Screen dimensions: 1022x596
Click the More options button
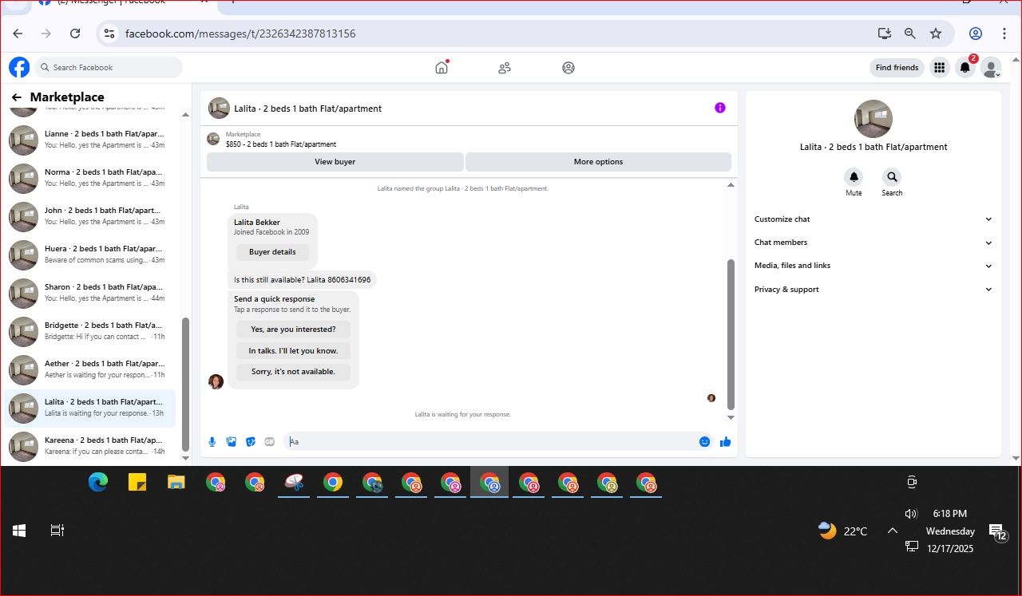tap(598, 162)
